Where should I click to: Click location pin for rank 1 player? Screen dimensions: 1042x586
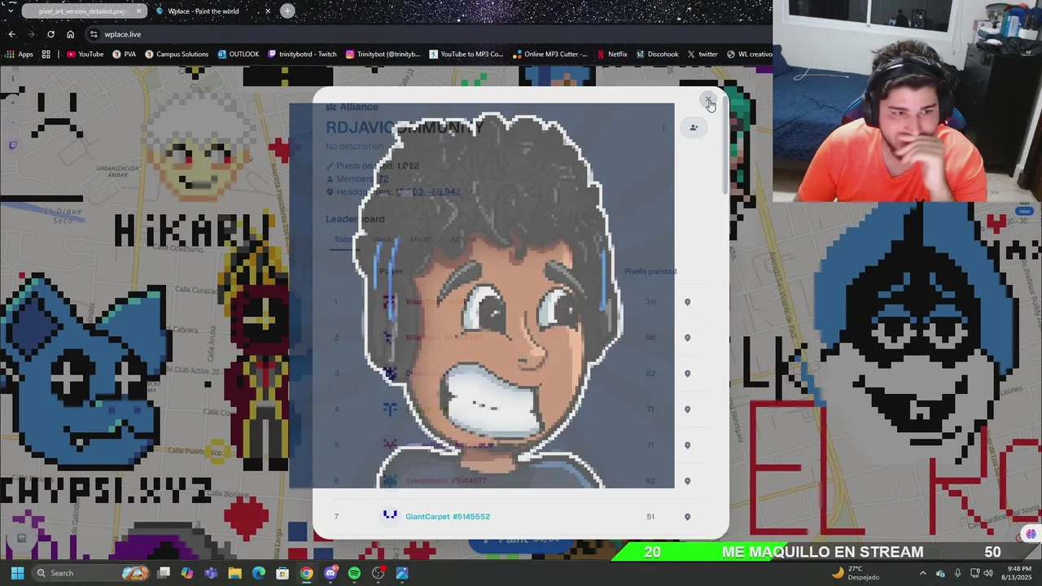(x=687, y=302)
